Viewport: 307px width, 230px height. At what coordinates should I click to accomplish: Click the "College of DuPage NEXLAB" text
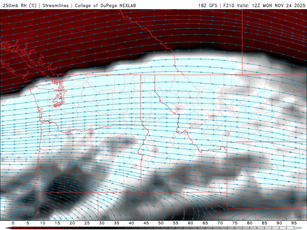click(x=105, y=5)
